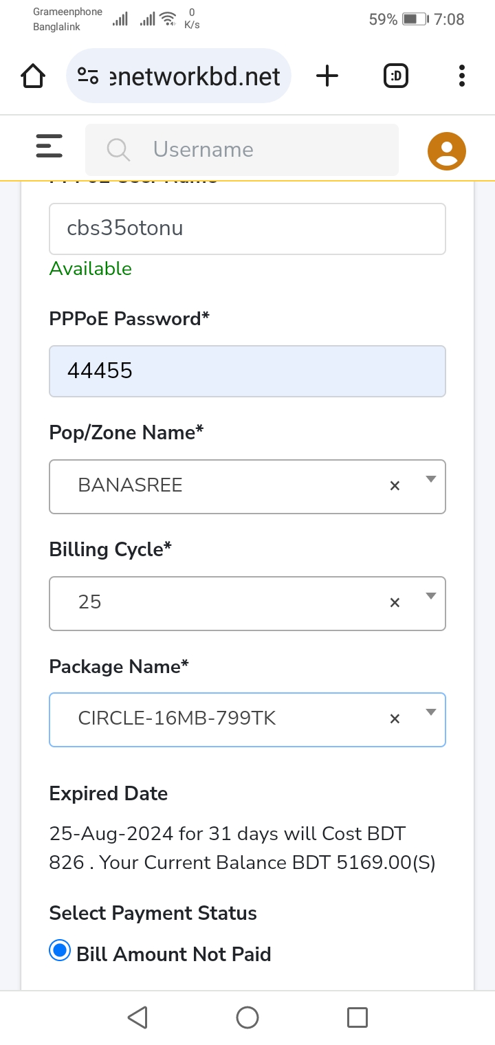The height and width of the screenshot is (1045, 495).
Task: Focus the PPPoE Password field
Action: [247, 371]
